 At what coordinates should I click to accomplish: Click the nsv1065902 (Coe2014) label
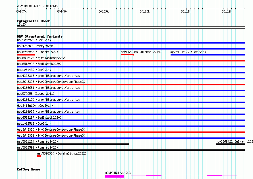[34, 40]
